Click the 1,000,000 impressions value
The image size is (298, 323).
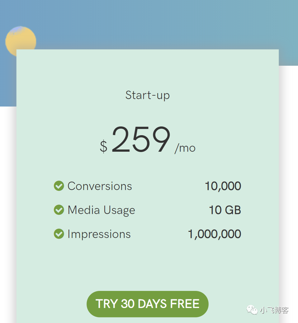tap(215, 234)
